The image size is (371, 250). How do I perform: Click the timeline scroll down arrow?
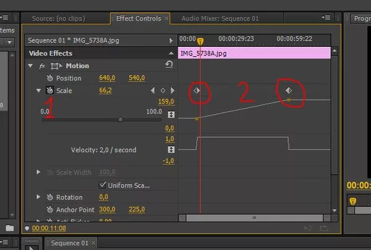pyautogui.click(x=335, y=210)
